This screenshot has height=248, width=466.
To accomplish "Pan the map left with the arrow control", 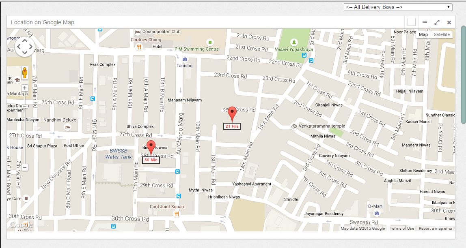I will pos(19,47).
